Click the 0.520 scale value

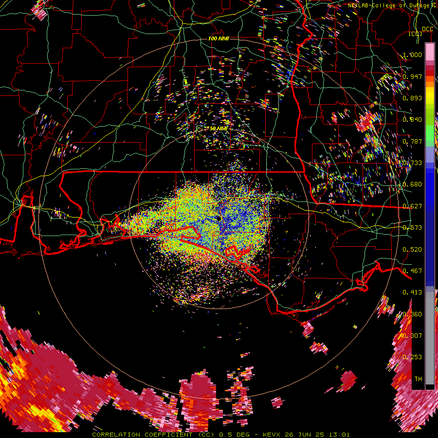tap(412, 249)
